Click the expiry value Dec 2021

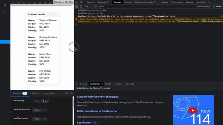click(44, 27)
